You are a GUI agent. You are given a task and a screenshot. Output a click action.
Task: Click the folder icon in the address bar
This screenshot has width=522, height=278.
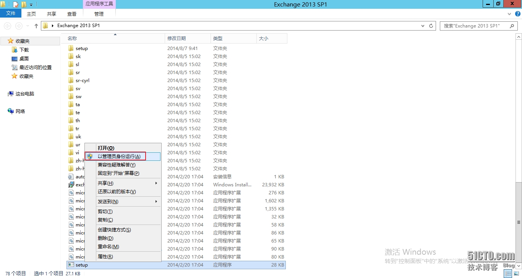[x=46, y=26]
